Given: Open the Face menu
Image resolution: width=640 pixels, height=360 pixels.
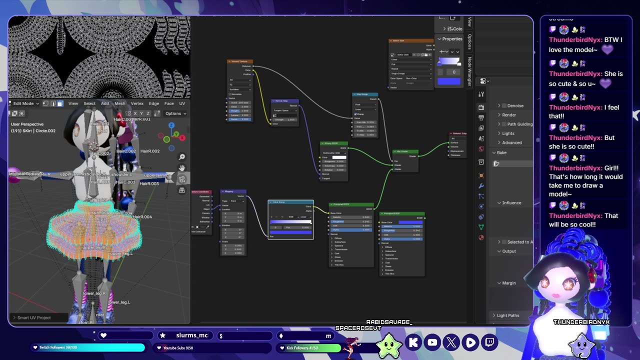Looking at the screenshot, I should pyautogui.click(x=169, y=103).
